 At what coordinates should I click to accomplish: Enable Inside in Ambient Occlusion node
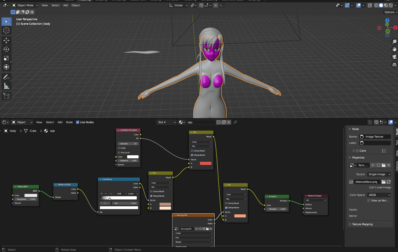pos(119,148)
